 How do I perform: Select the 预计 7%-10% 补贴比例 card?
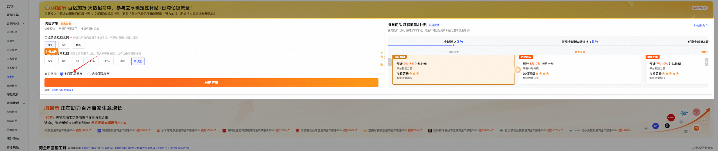click(677, 70)
